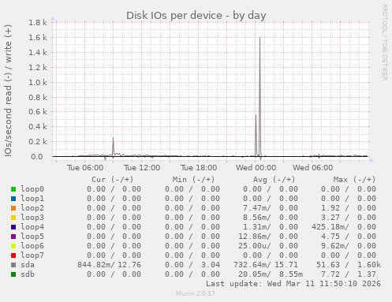Click the sda current value '844.82m/ 12.76'
Viewport: 392px width, 302px height.
(x=109, y=265)
